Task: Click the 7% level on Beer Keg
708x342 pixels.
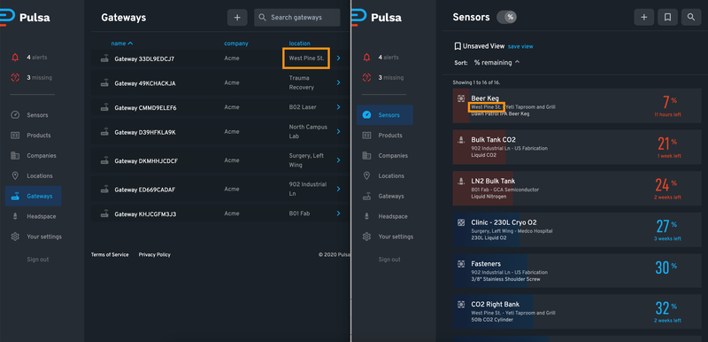Action: click(669, 102)
